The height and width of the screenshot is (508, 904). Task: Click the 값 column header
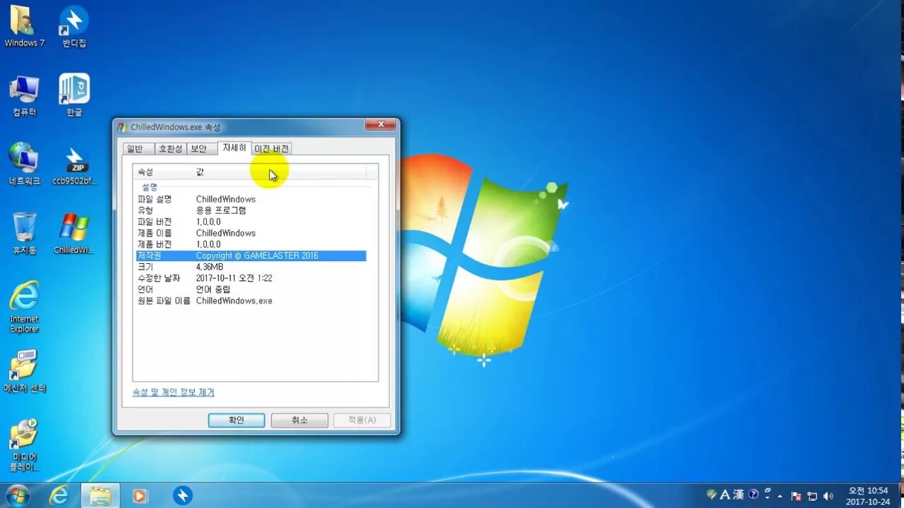point(279,172)
